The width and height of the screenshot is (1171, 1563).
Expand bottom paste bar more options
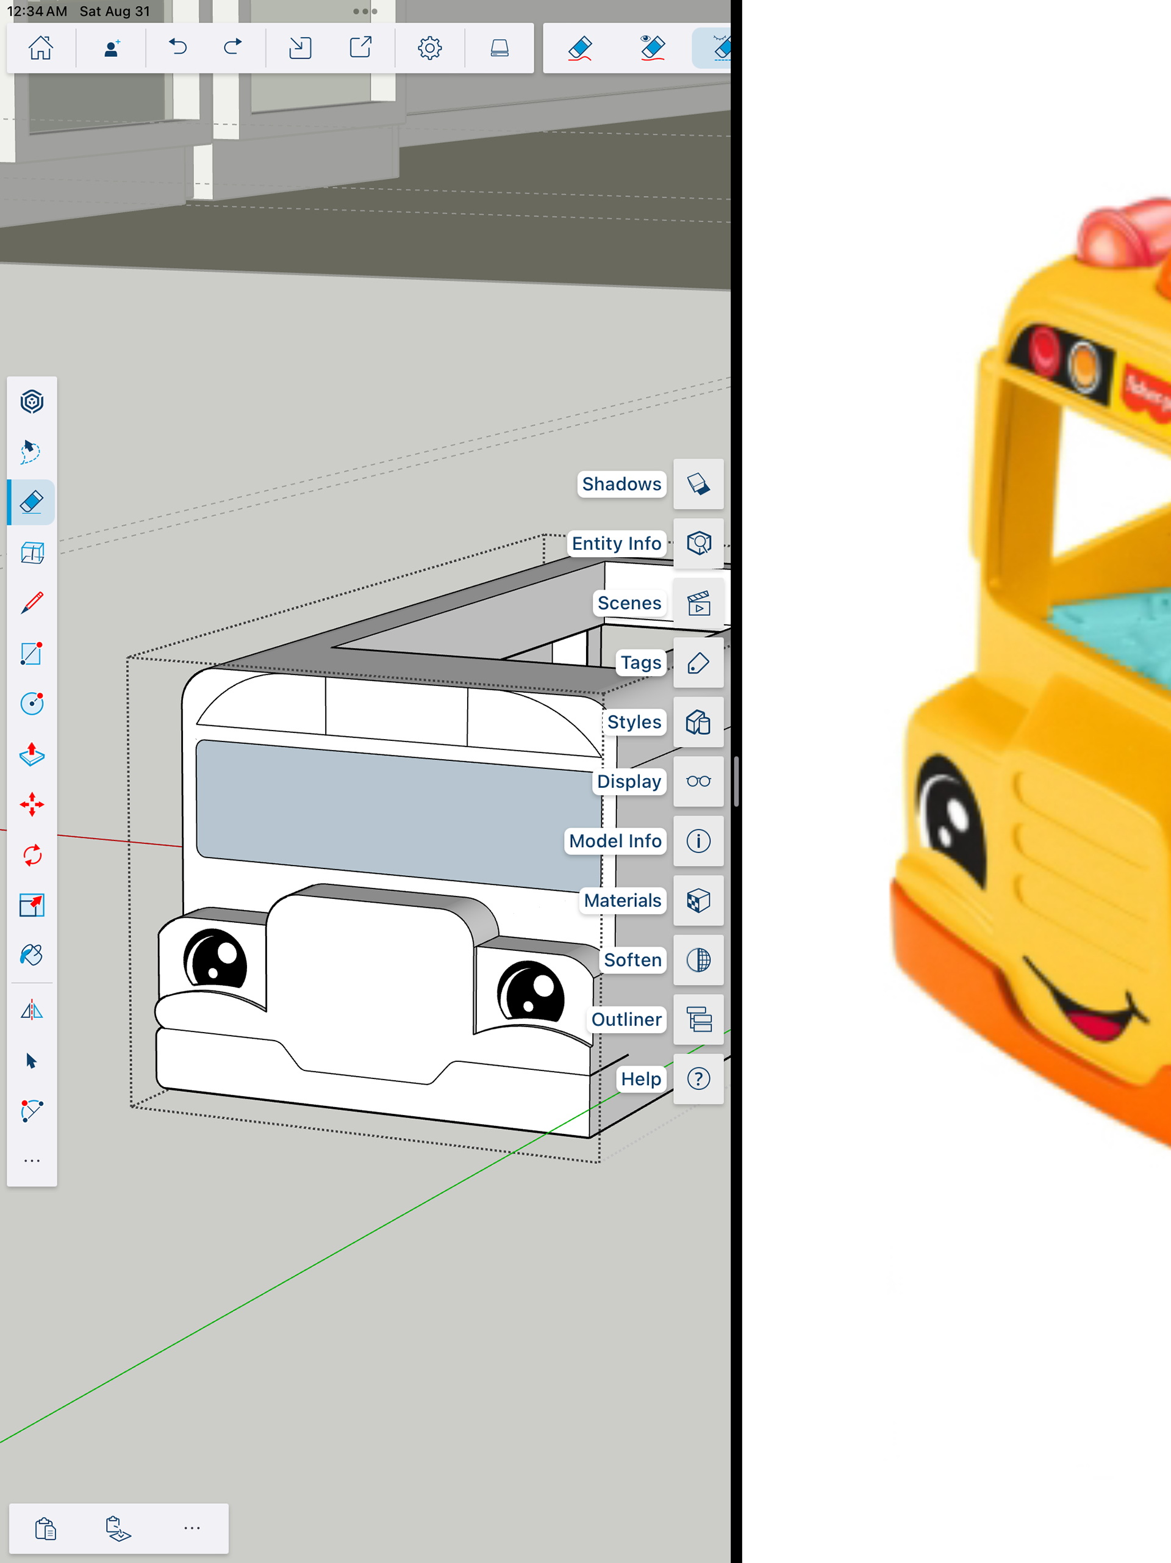pos(192,1528)
